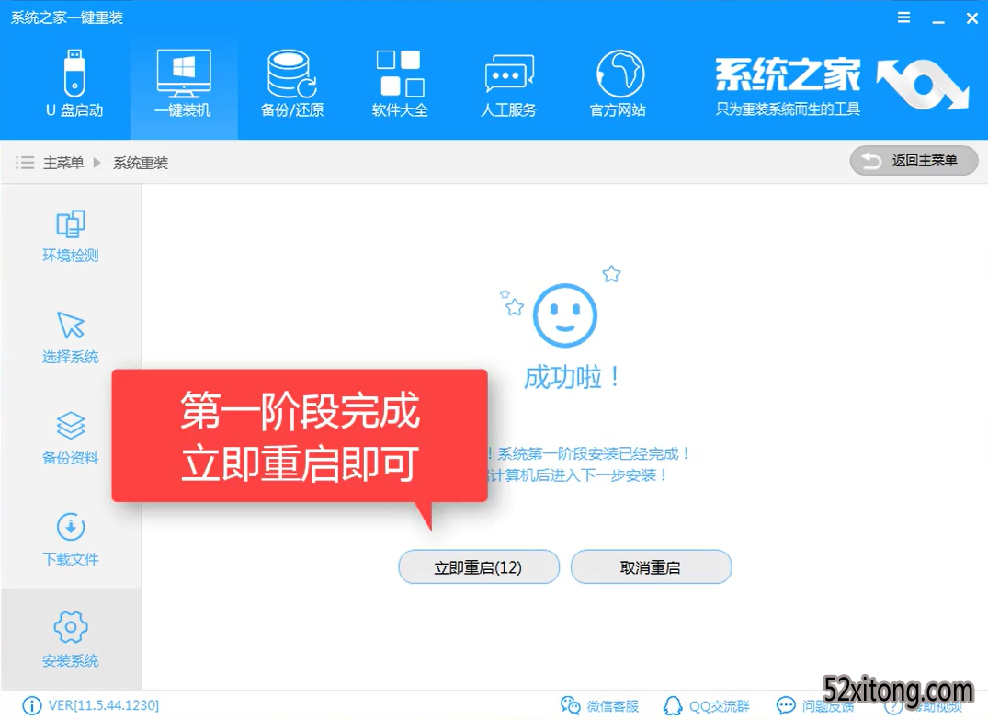Click 取消重启 button

651,566
